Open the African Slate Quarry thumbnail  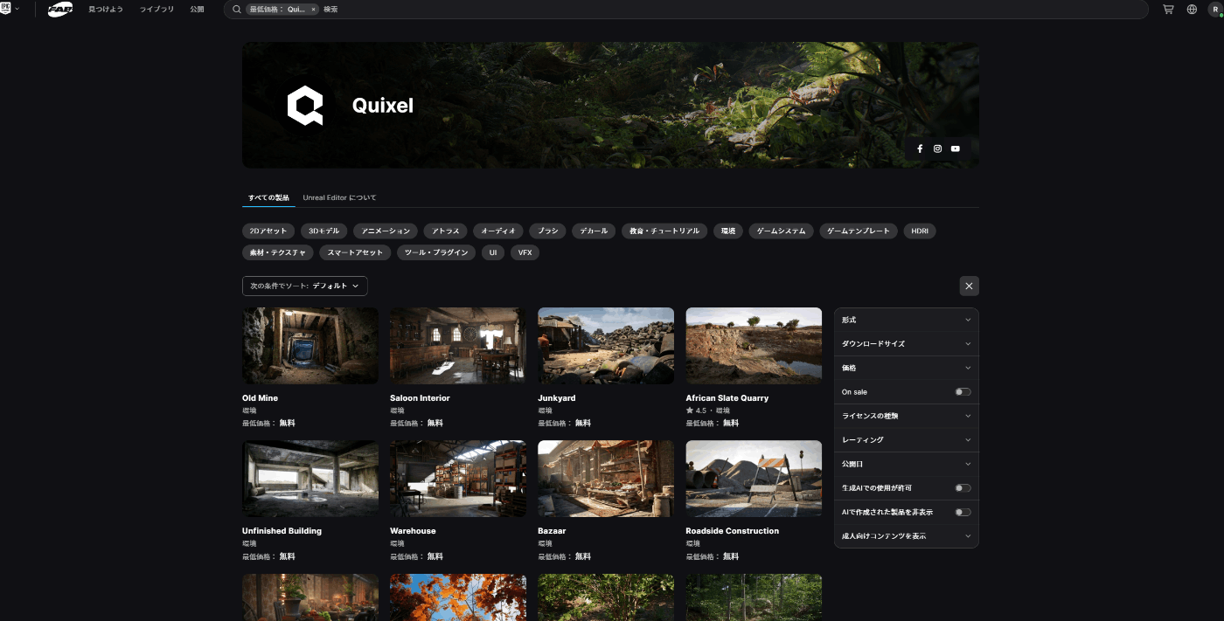[754, 345]
